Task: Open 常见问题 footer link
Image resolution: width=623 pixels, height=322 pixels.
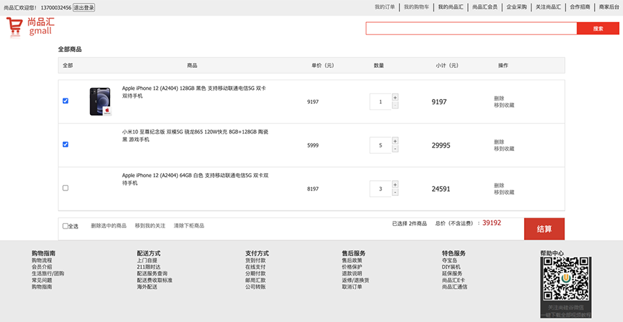Action: (42, 280)
